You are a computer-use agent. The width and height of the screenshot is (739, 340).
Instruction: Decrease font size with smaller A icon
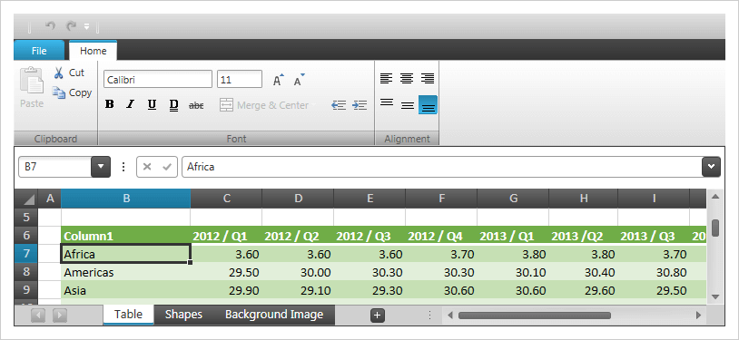coord(300,80)
